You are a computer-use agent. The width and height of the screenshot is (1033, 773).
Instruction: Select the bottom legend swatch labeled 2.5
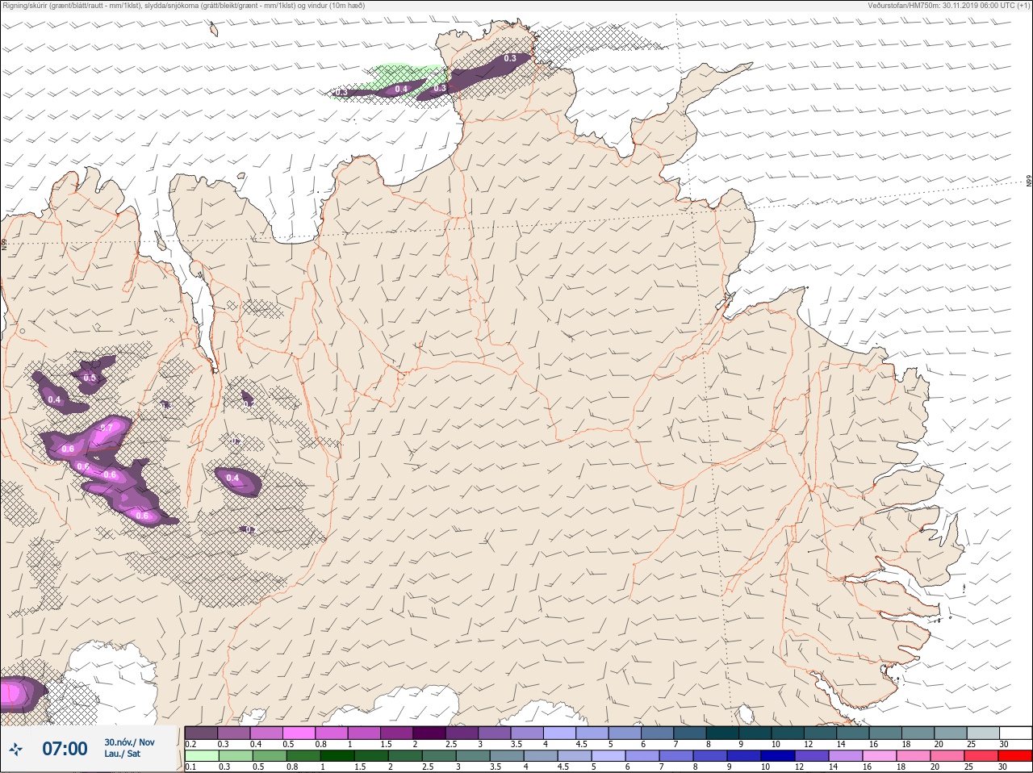(x=438, y=756)
